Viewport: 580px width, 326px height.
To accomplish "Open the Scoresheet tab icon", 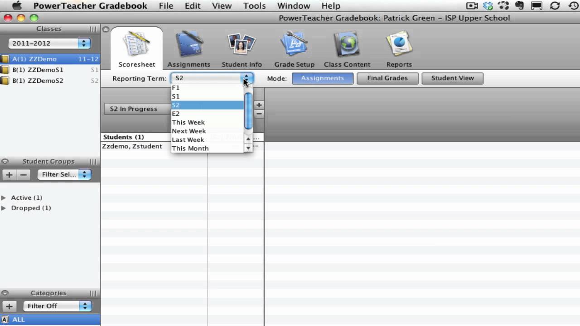I will point(136,44).
